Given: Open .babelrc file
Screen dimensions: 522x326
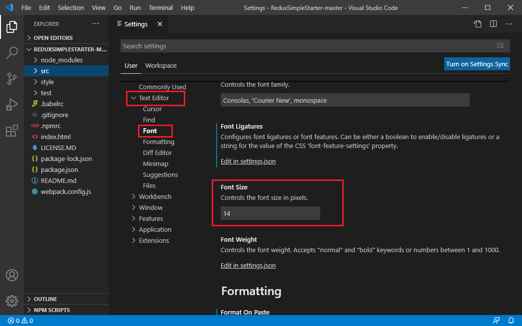Looking at the screenshot, I should [x=66, y=104].
